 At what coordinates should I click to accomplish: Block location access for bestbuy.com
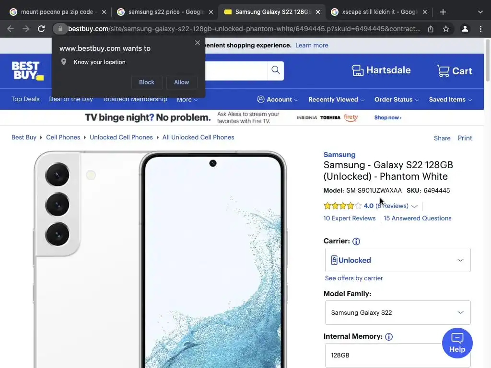coord(147,82)
